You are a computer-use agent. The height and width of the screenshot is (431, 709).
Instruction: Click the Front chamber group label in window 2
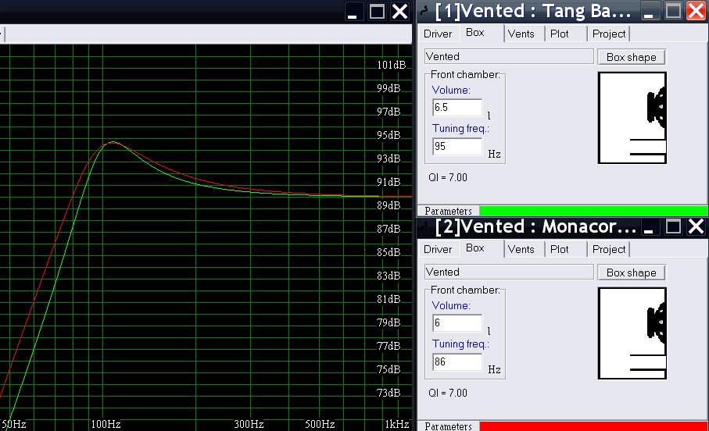coord(465,290)
